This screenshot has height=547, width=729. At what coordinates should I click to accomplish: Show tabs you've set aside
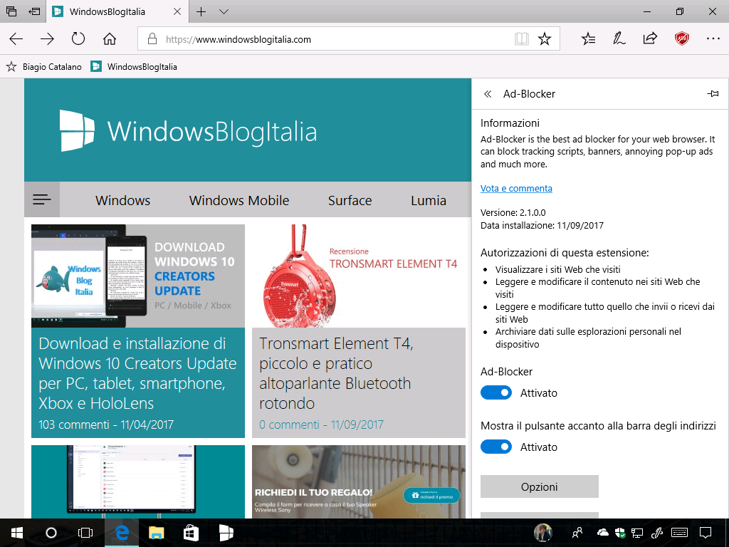[11, 11]
